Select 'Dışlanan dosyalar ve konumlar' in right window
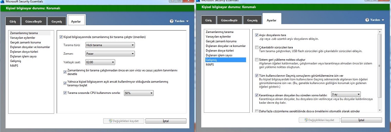 [226, 46]
